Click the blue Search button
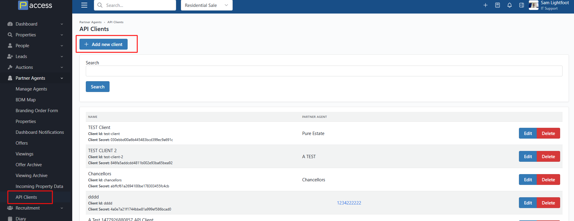The image size is (574, 221). pos(98,87)
